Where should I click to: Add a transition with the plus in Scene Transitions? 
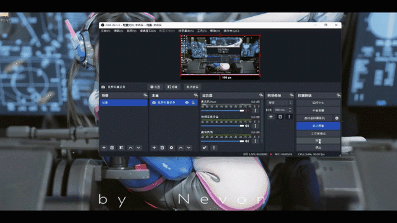click(x=271, y=117)
